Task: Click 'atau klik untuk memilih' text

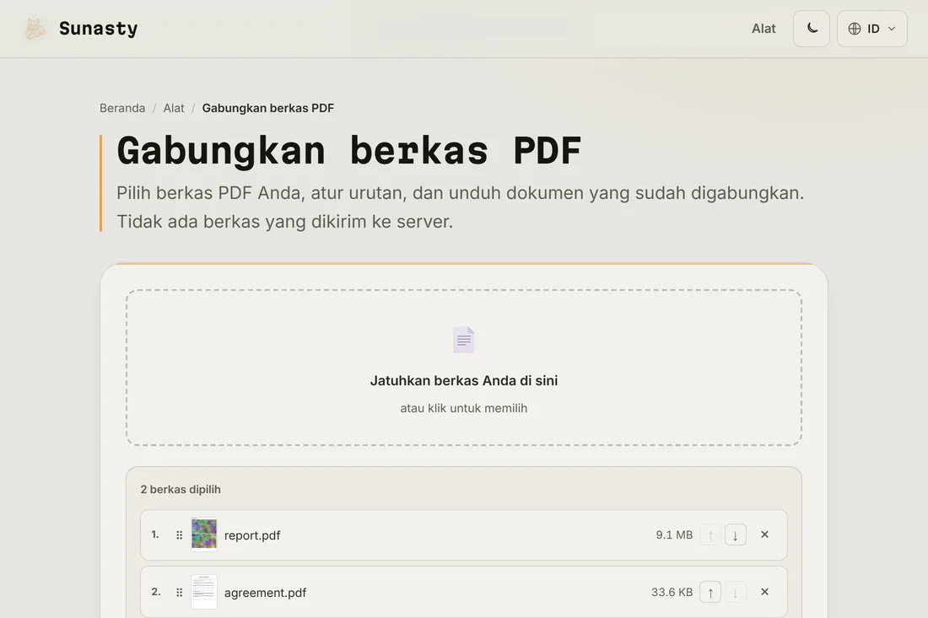Action: 464,408
